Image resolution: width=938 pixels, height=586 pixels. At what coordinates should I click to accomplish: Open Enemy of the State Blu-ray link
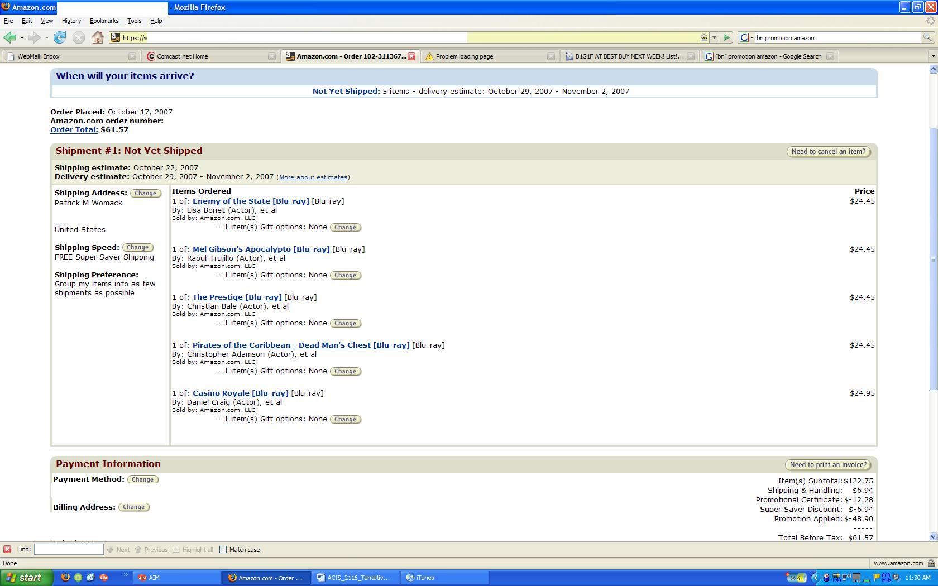(251, 201)
